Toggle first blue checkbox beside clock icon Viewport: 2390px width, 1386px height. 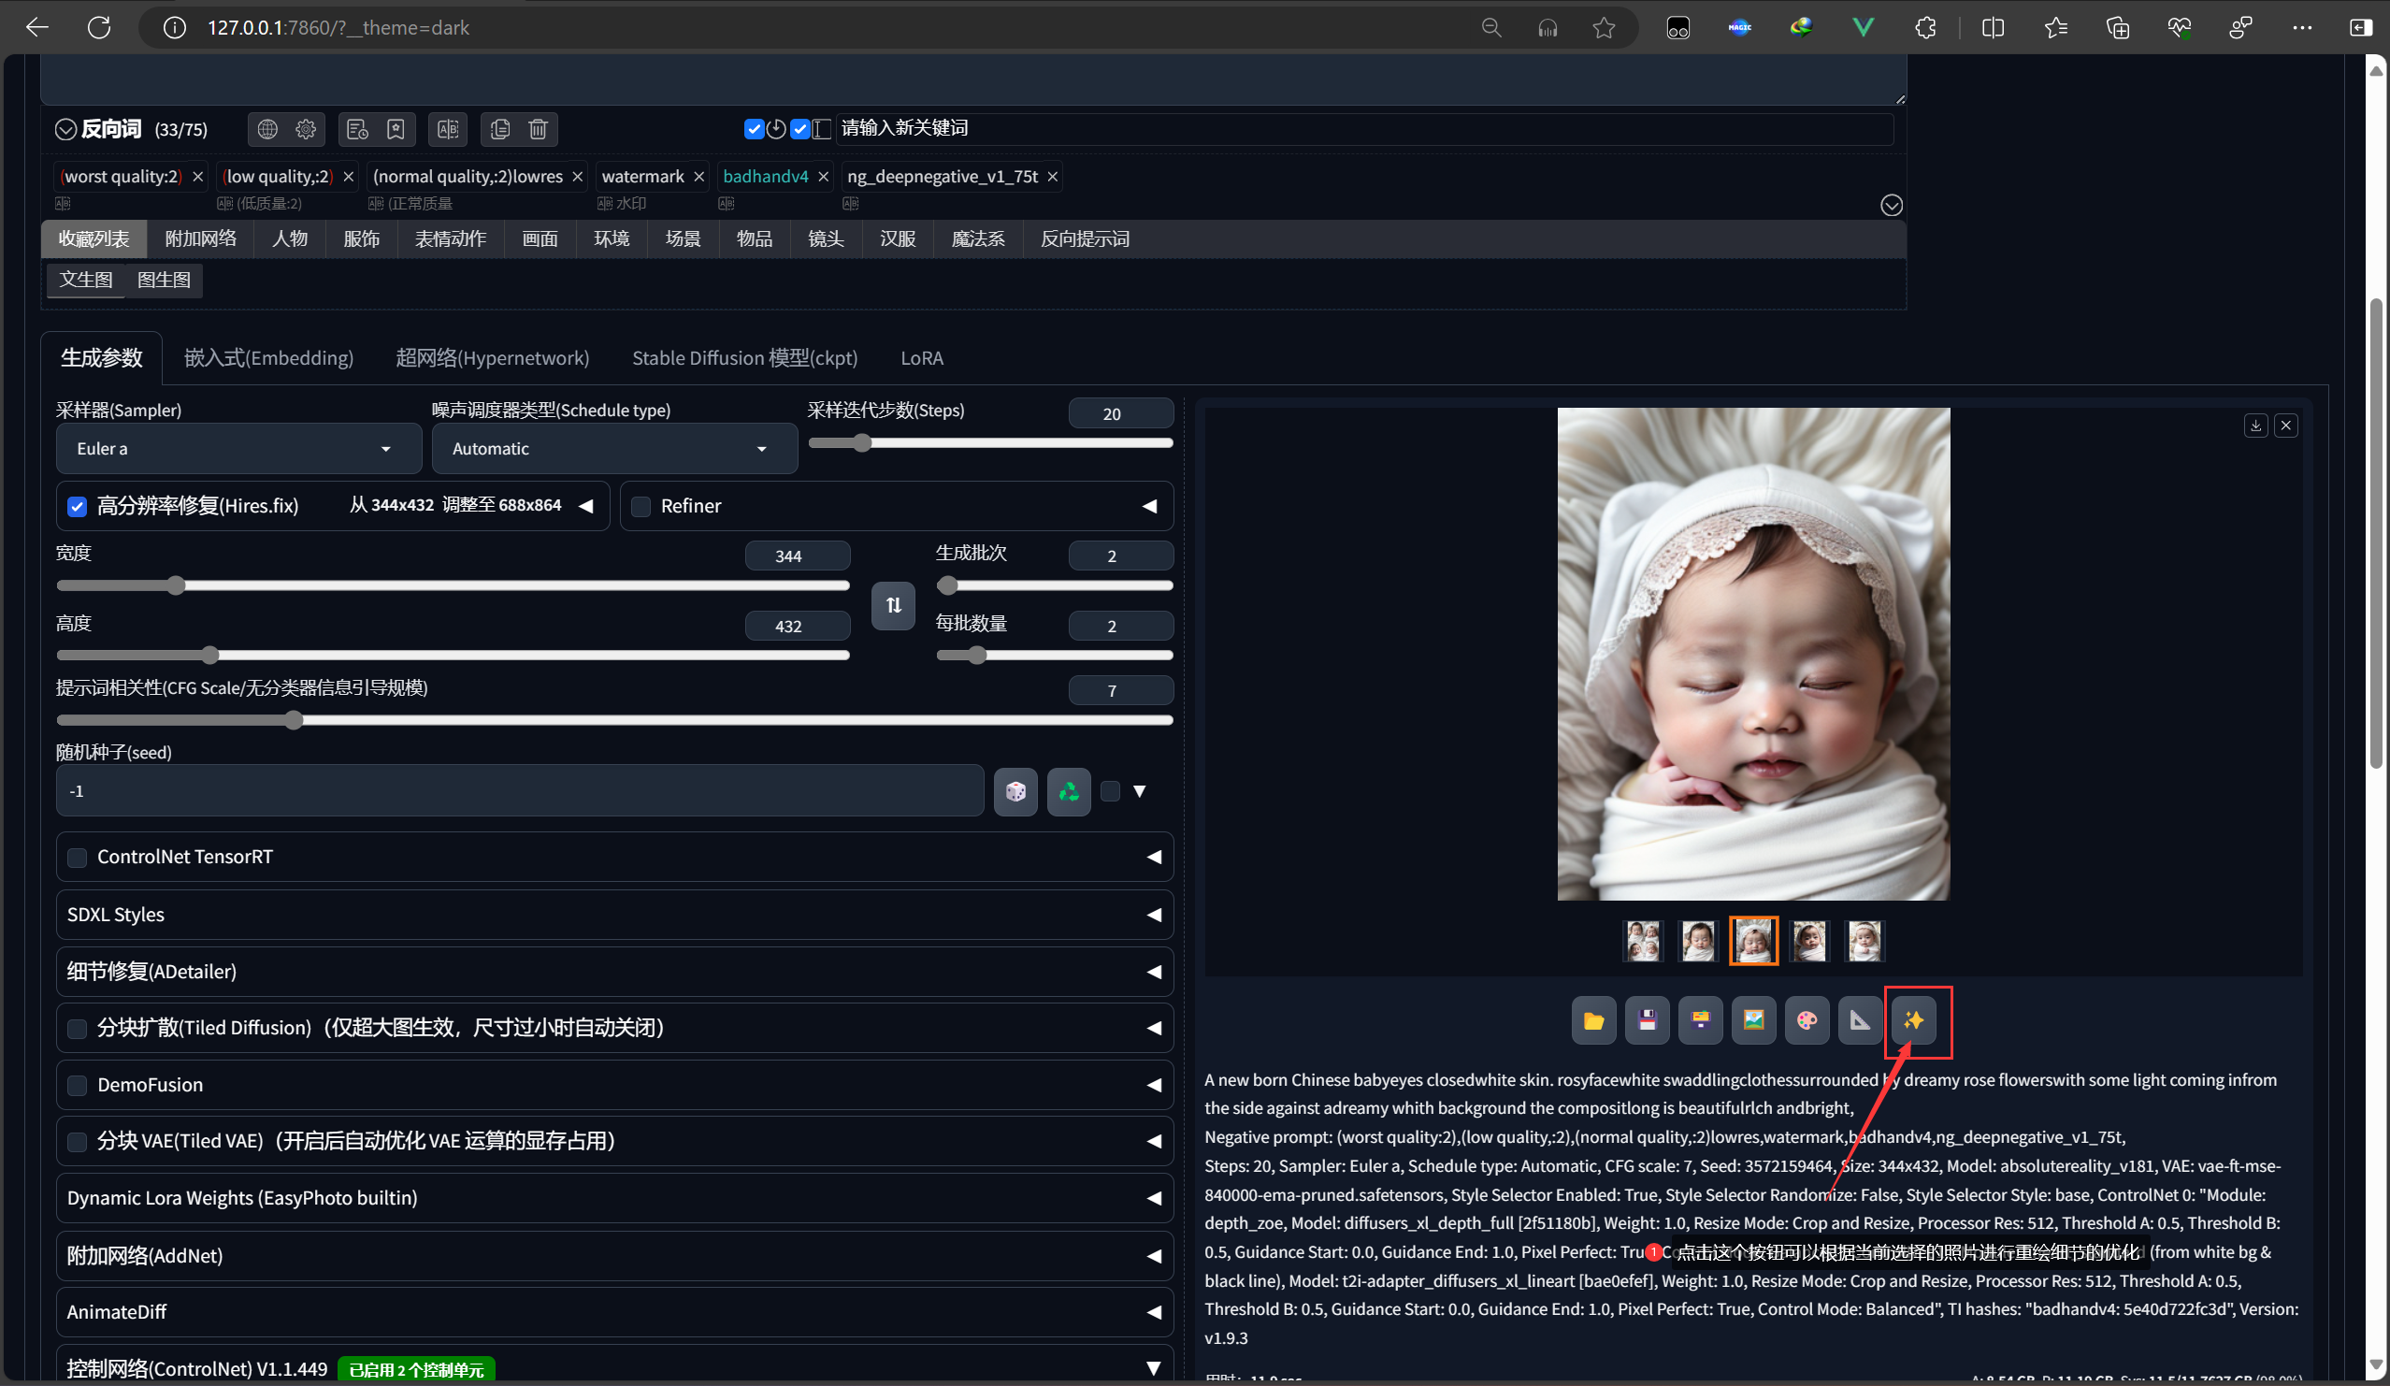point(754,129)
